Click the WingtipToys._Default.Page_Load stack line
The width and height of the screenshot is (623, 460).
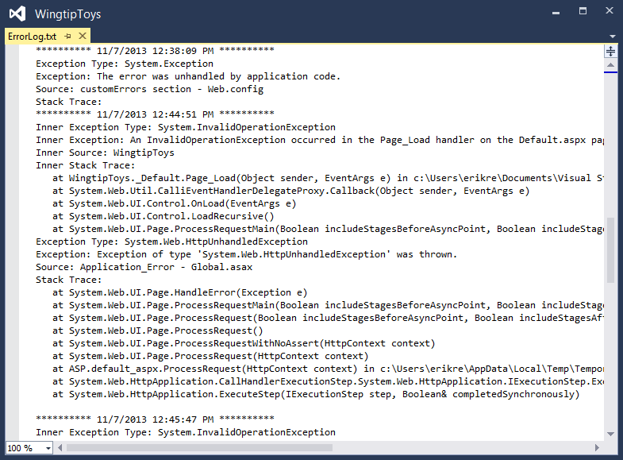[x=329, y=178]
